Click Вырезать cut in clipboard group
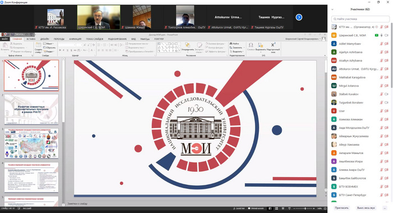The width and height of the screenshot is (393, 213). click(x=16, y=44)
